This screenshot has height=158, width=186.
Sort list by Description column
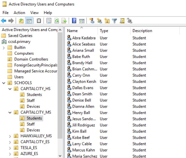155,31
